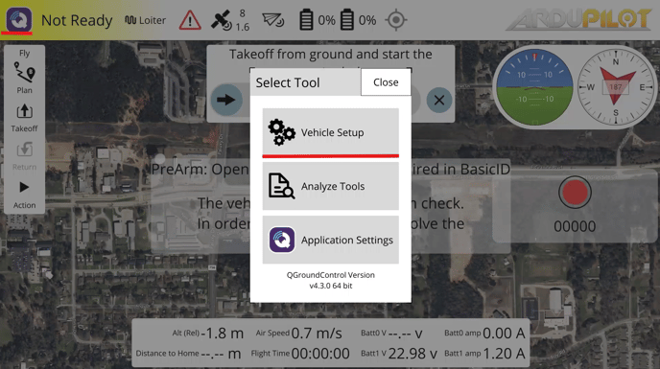This screenshot has height=369, width=660.
Task: Click the ArduPilot logo
Action: (x=578, y=20)
